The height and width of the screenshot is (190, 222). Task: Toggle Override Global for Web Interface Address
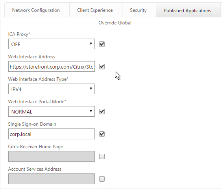click(x=102, y=67)
